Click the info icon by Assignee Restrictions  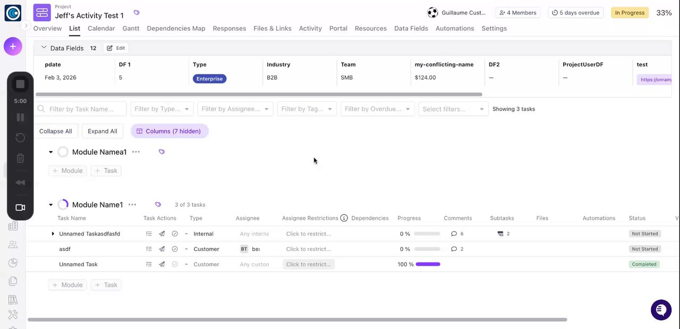click(344, 218)
